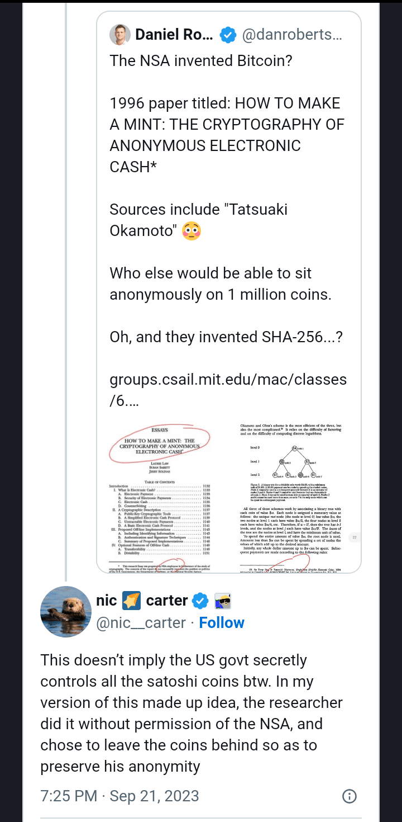Open the tweet info circle icon
The height and width of the screenshot is (822, 402).
click(350, 796)
